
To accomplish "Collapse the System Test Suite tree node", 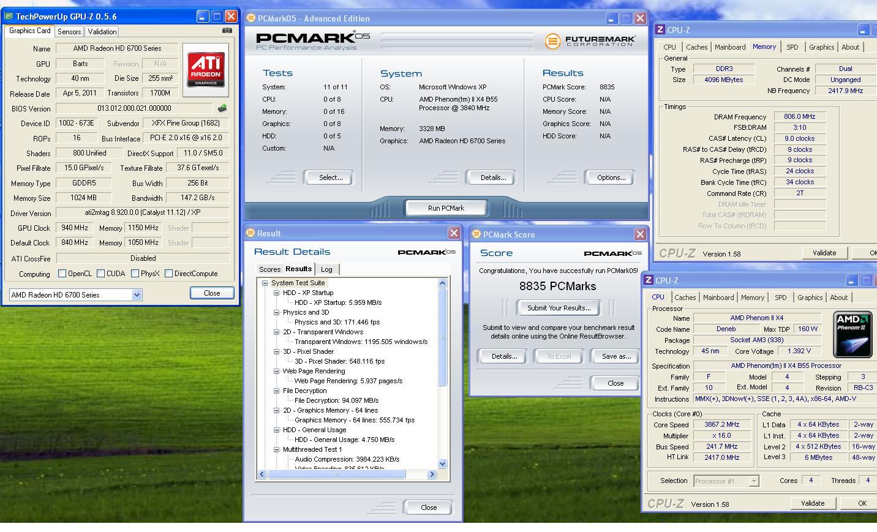I will [265, 283].
